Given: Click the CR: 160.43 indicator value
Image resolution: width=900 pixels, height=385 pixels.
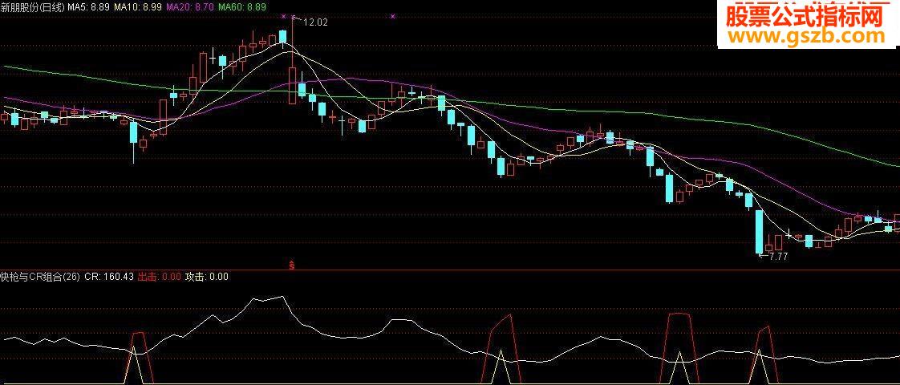Looking at the screenshot, I should click(109, 277).
